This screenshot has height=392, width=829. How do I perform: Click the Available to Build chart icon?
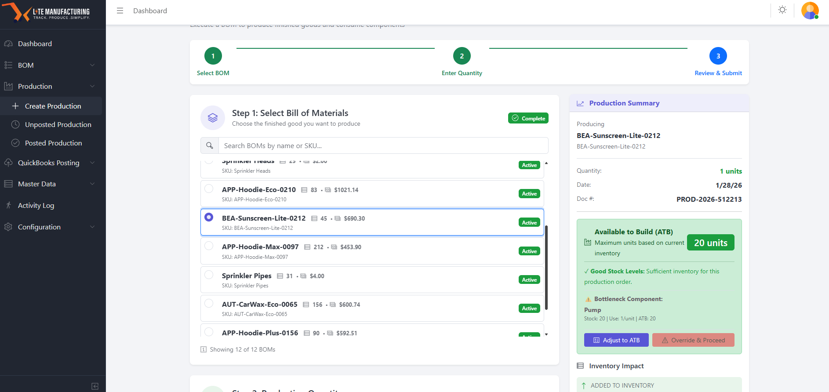(x=588, y=242)
